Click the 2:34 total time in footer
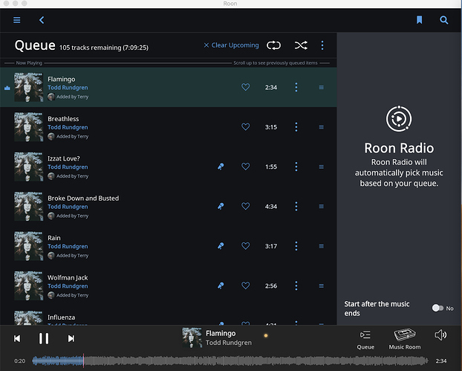Screen dimensions: 462x371 [441, 361]
